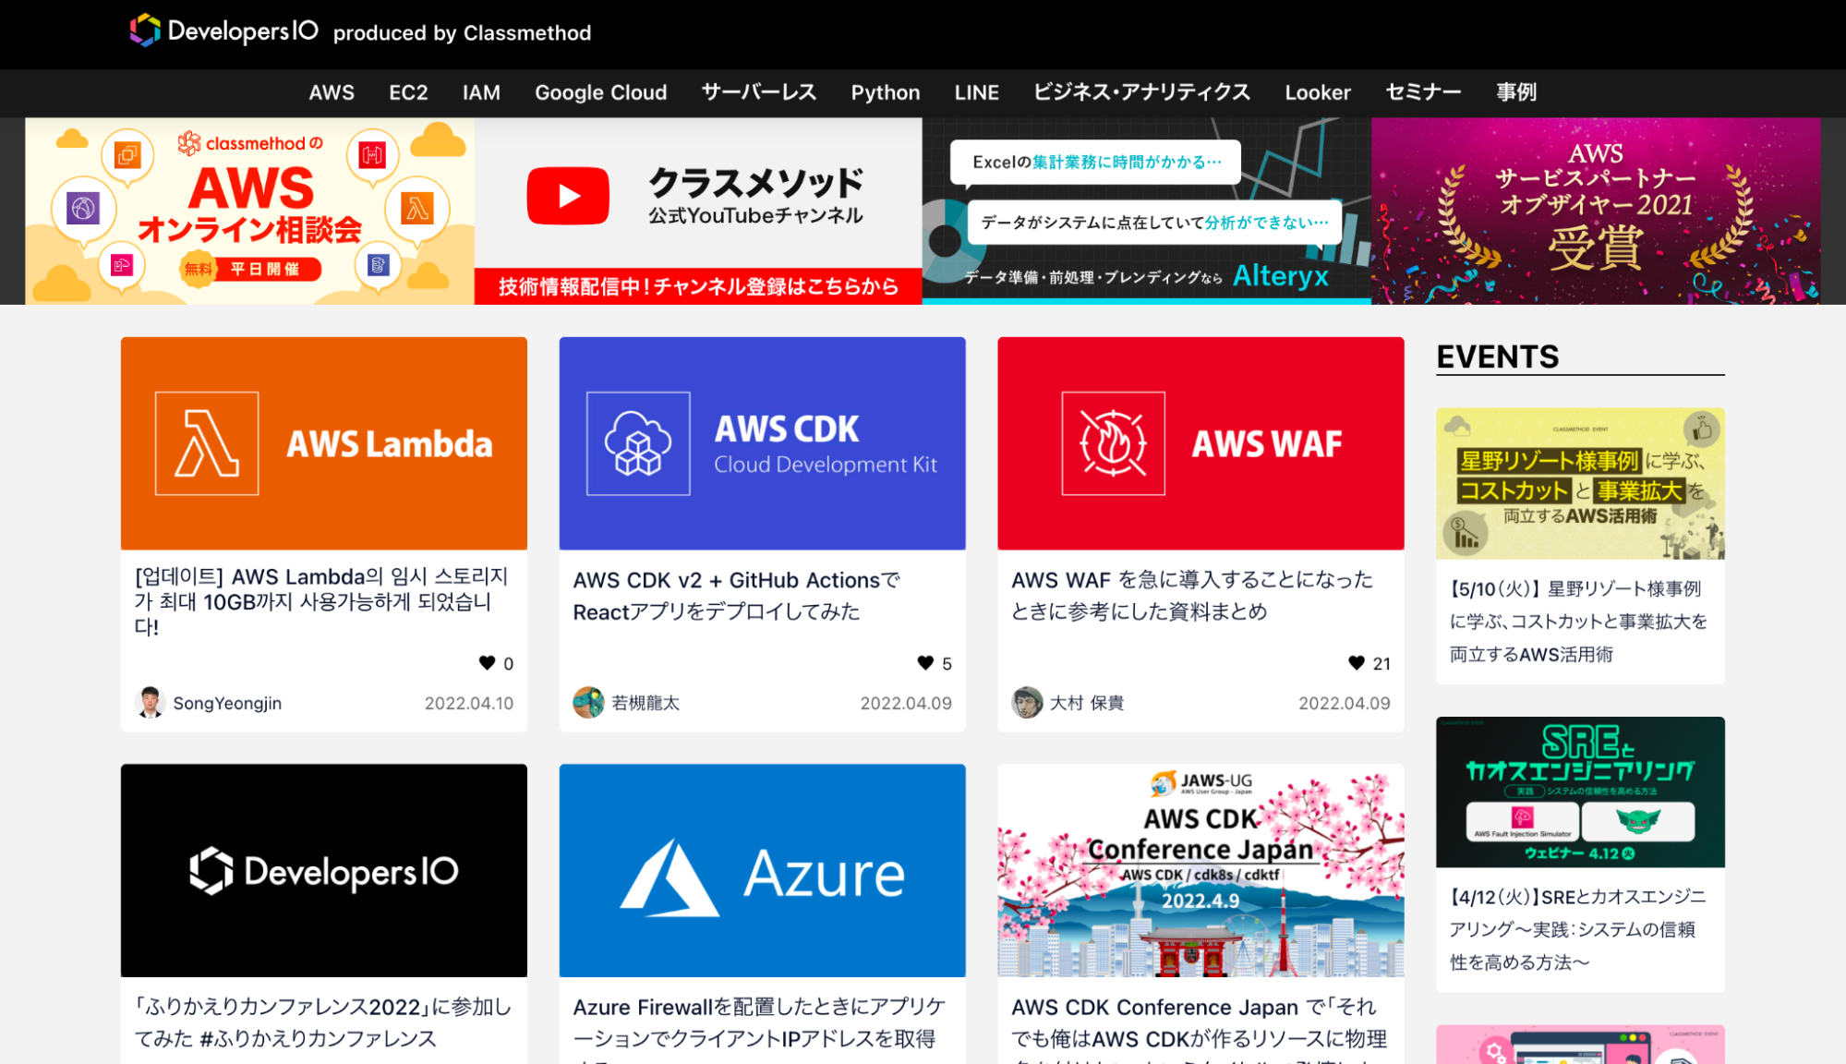Viewport: 1846px width, 1064px height.
Task: Open the サーバーレス category
Action: click(x=759, y=92)
